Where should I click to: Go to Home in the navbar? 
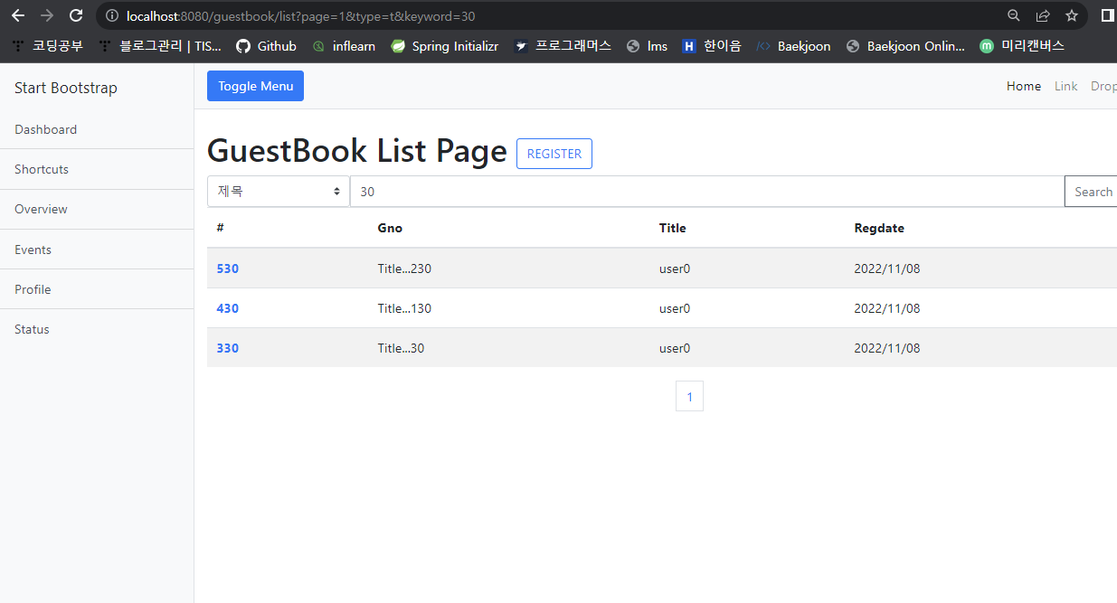(1024, 86)
